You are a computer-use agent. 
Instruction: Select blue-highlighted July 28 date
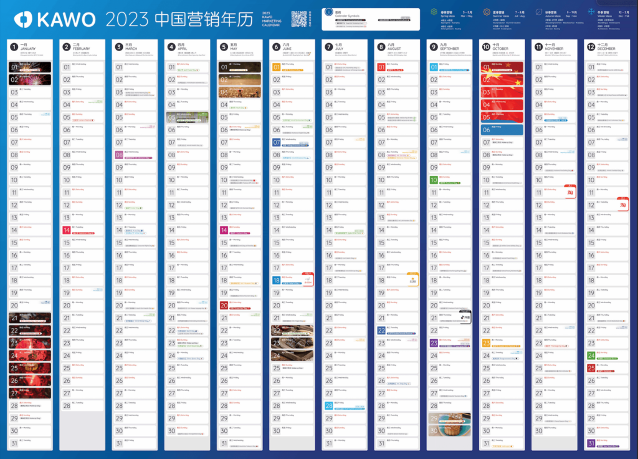coord(329,405)
